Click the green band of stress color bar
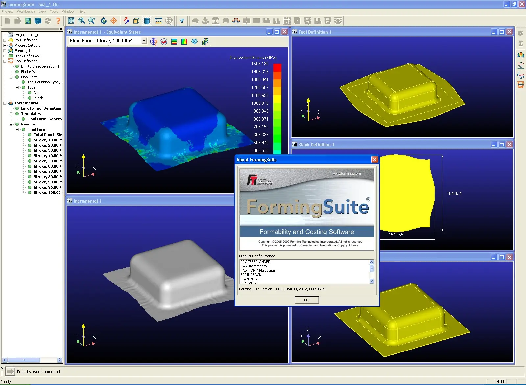This screenshot has height=385, width=526. pyautogui.click(x=277, y=138)
